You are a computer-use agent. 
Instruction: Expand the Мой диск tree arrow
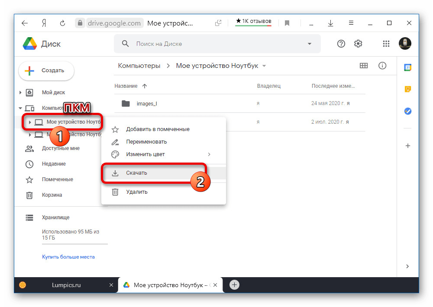pyautogui.click(x=20, y=93)
